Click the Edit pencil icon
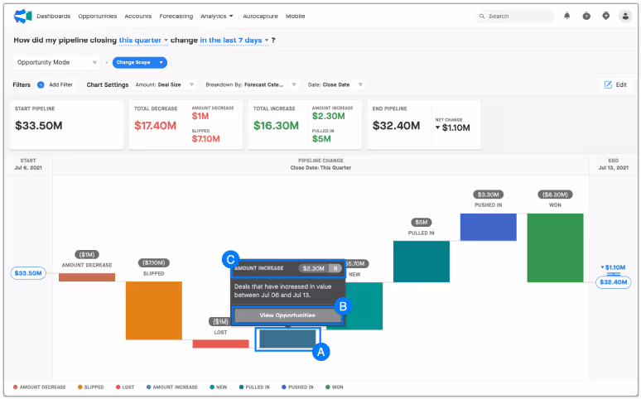The width and height of the screenshot is (641, 399). (x=609, y=84)
